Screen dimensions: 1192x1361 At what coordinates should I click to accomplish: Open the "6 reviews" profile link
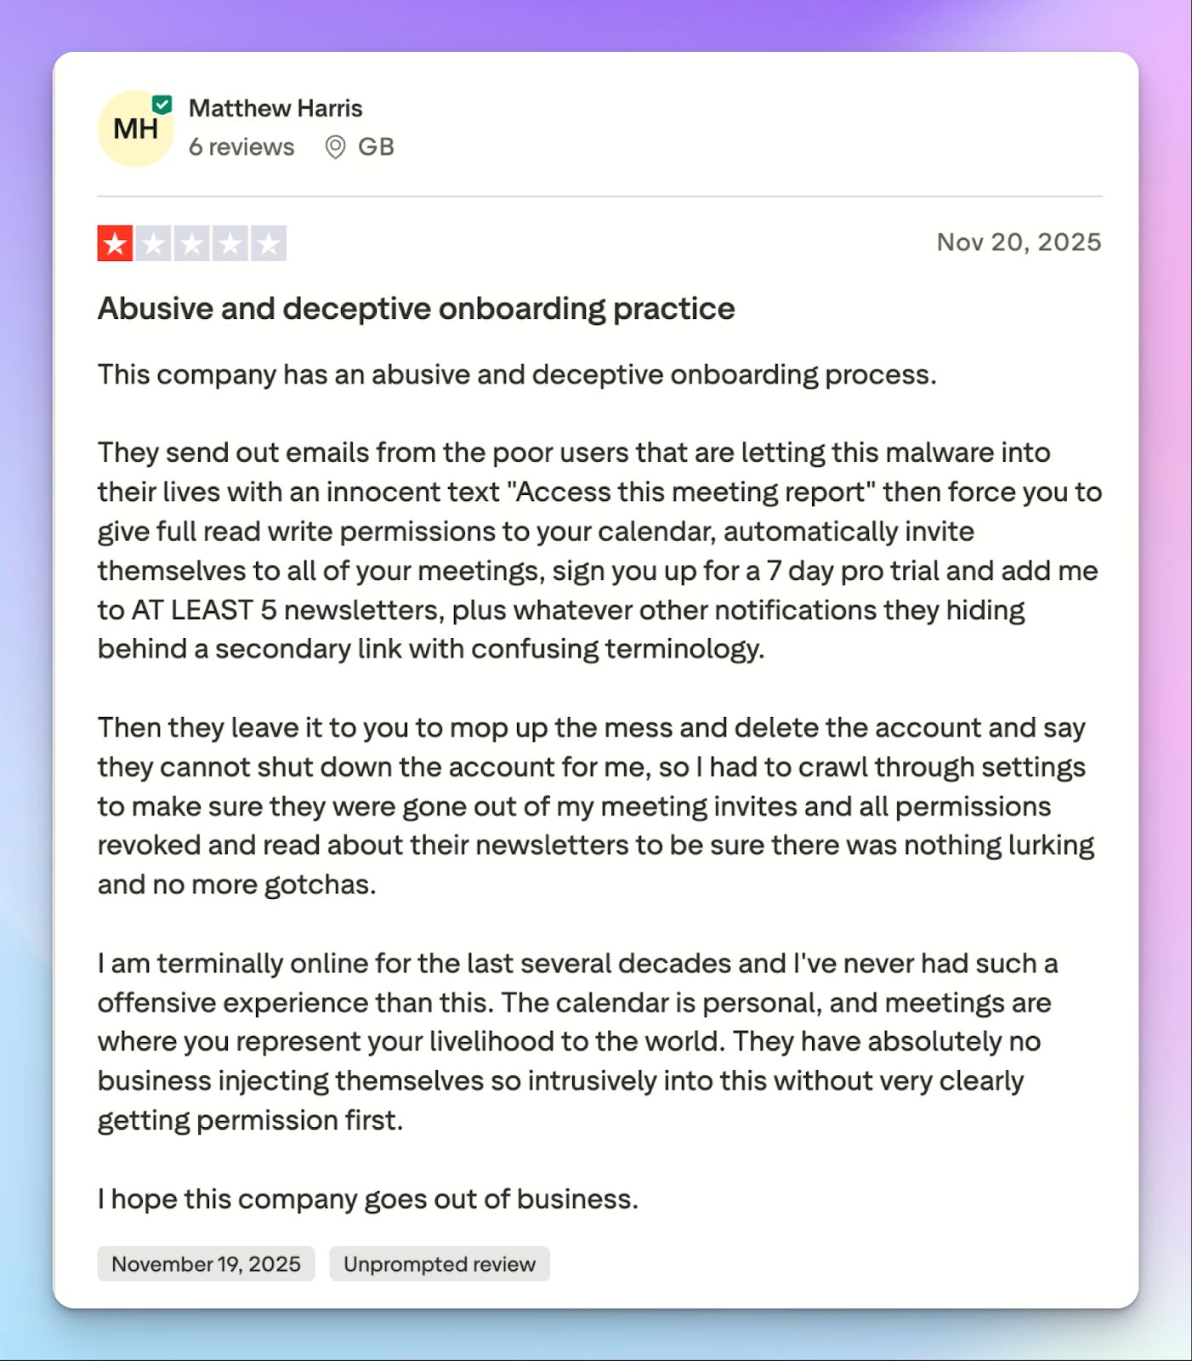pyautogui.click(x=241, y=146)
